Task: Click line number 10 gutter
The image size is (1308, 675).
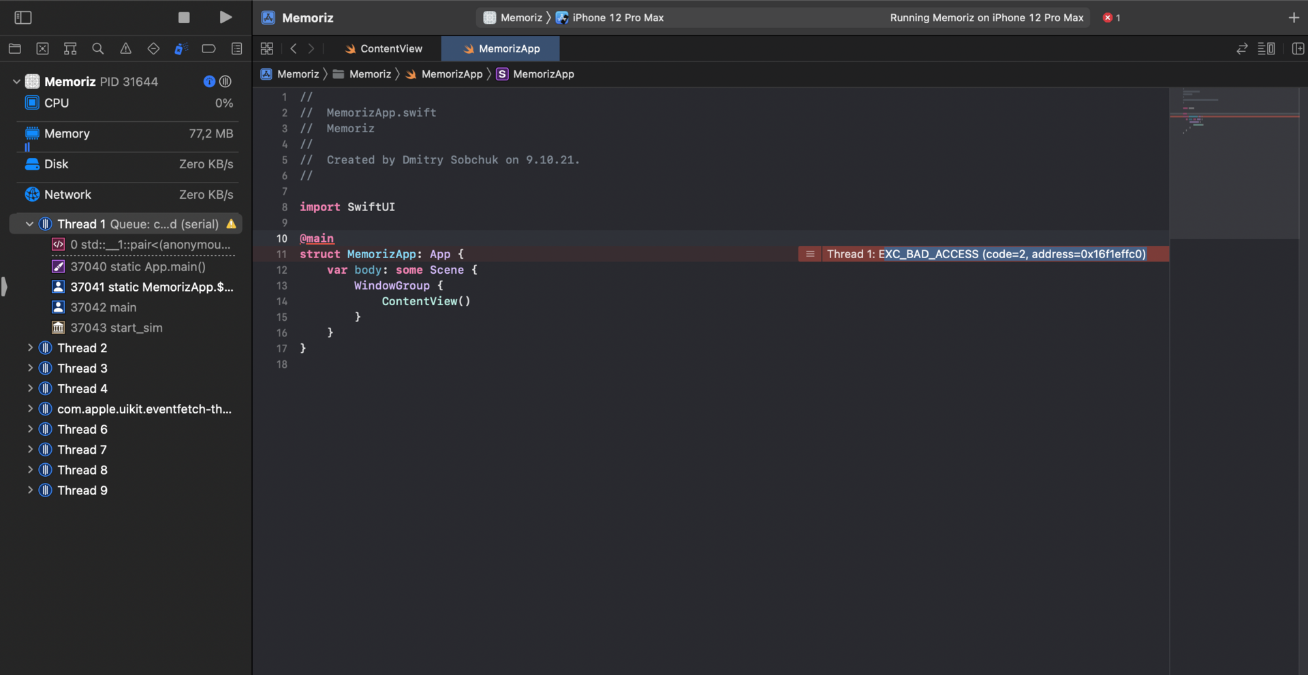Action: click(x=281, y=238)
